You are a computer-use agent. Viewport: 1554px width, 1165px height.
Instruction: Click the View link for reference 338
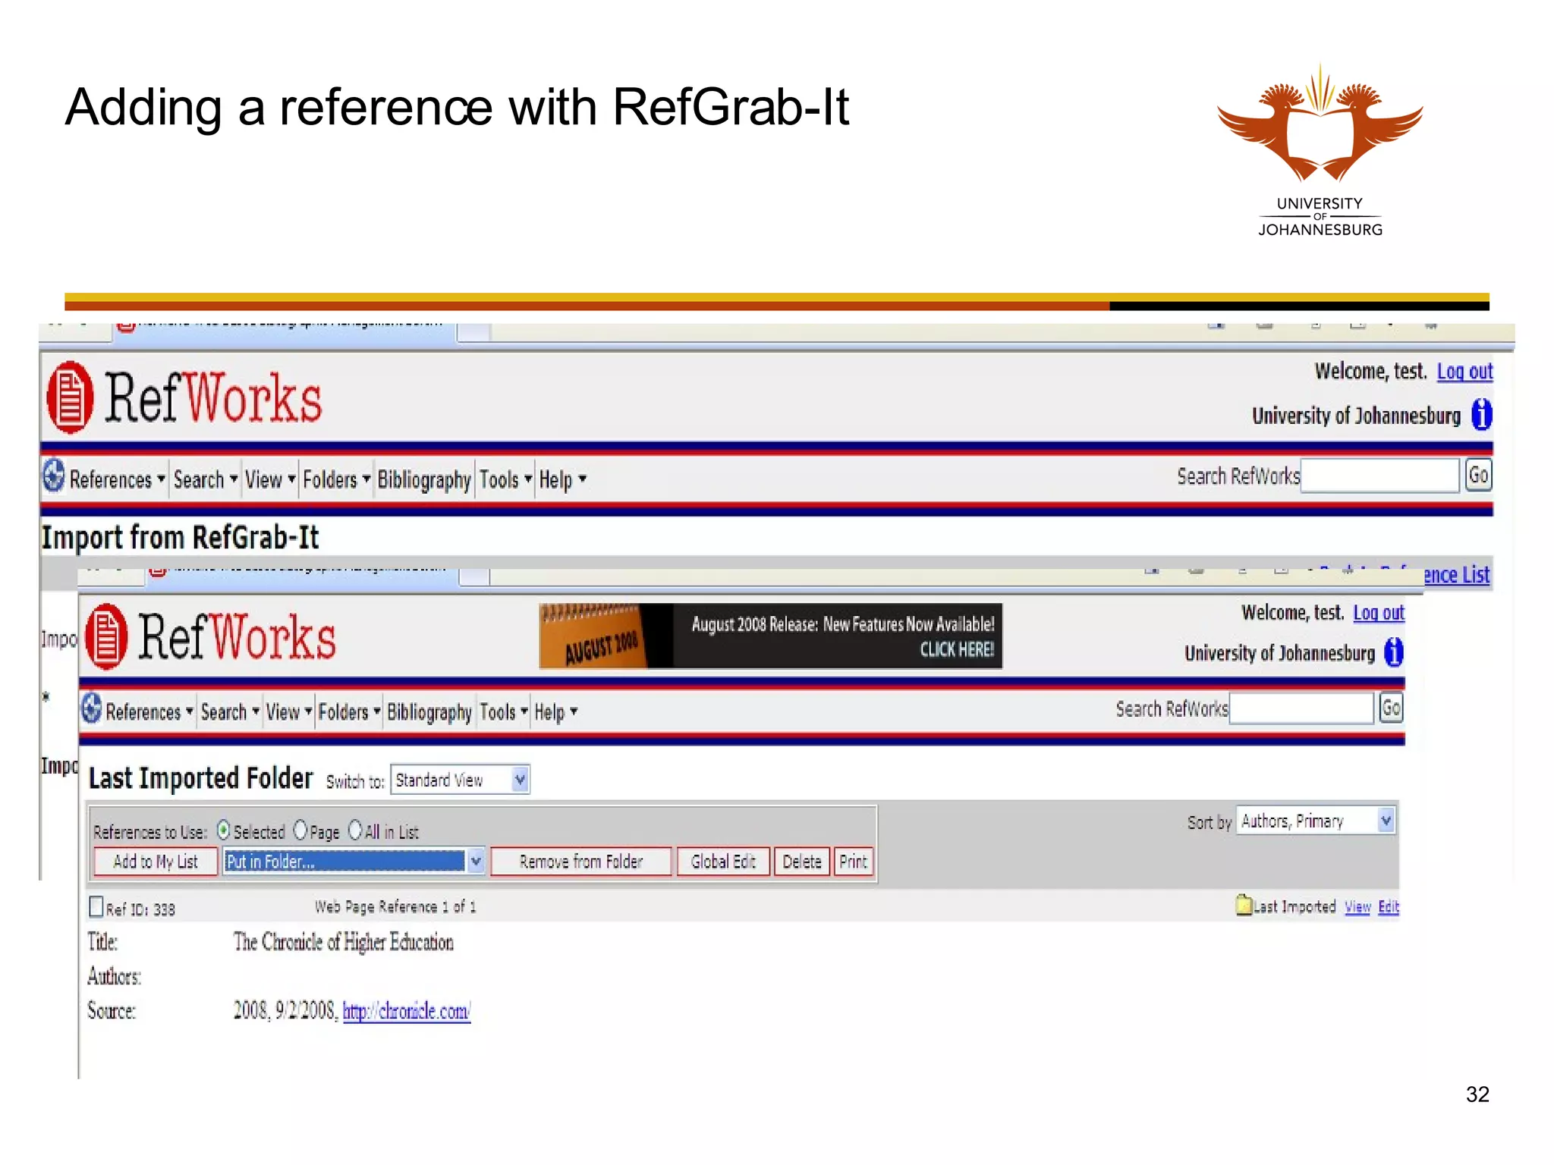[x=1357, y=906]
